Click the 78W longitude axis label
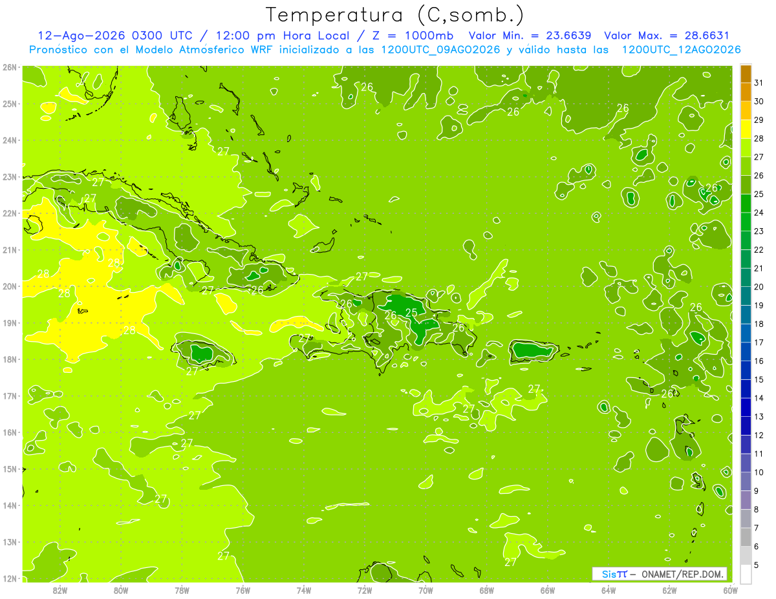This screenshot has width=776, height=599. click(182, 590)
